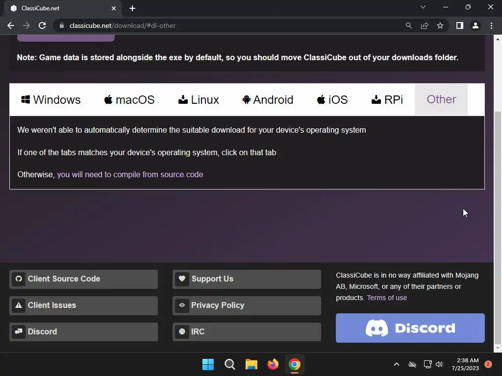Share this page using the share icon
Viewport: 502px width, 376px height.
(425, 25)
